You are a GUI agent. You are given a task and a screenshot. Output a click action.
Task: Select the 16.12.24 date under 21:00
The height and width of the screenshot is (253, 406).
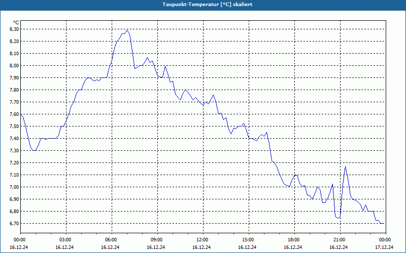coord(339,247)
